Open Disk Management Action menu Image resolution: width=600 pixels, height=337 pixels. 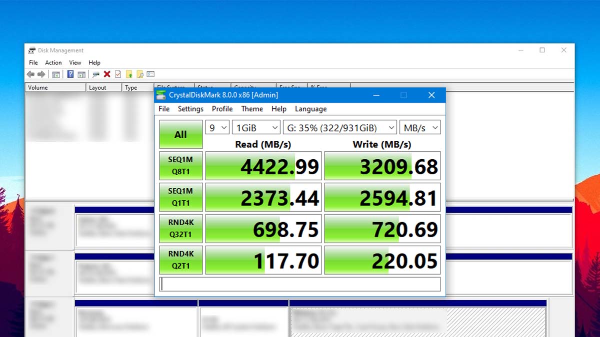coord(53,63)
